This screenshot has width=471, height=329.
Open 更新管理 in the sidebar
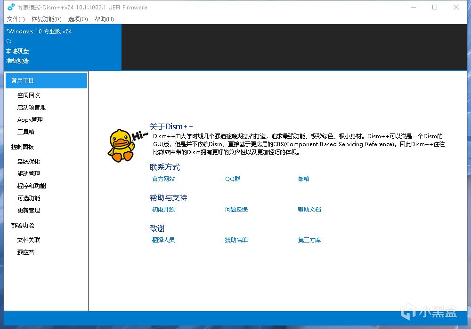(29, 211)
